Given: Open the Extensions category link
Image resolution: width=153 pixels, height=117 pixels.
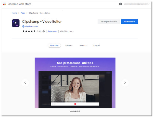Looking at the screenshot, I should coord(53,31).
